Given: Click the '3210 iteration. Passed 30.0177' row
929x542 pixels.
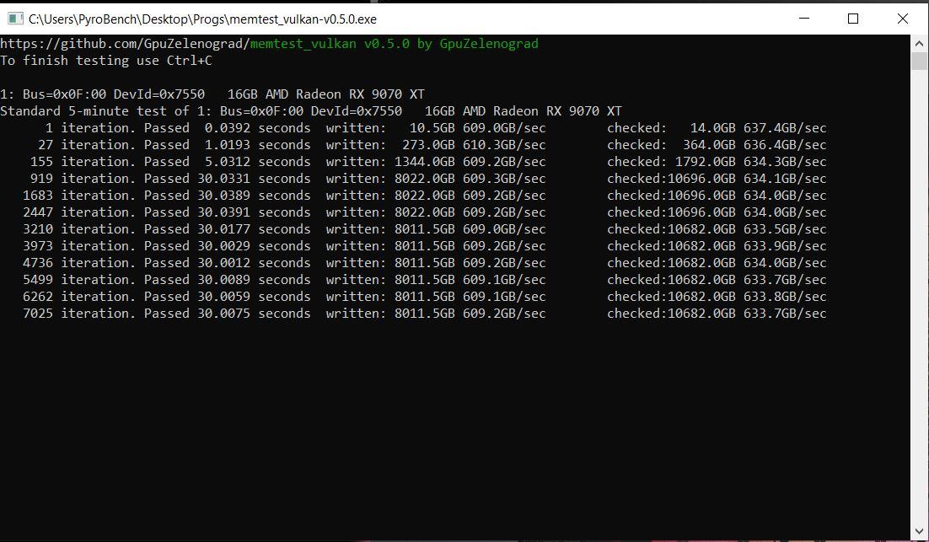Looking at the screenshot, I should point(425,228).
